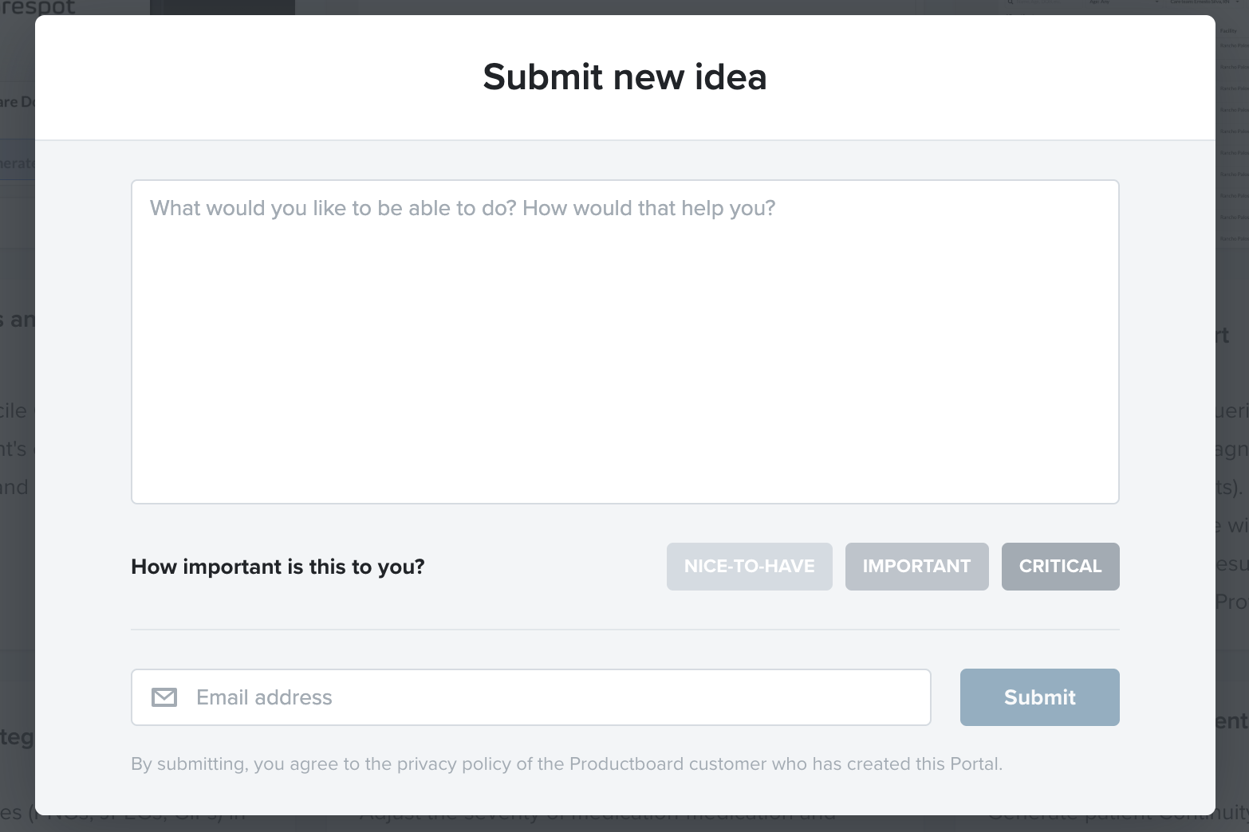Screen dimensions: 1249x832
Task: Click the dimmed 'respot' logo behind dialog
Action: click(x=37, y=7)
